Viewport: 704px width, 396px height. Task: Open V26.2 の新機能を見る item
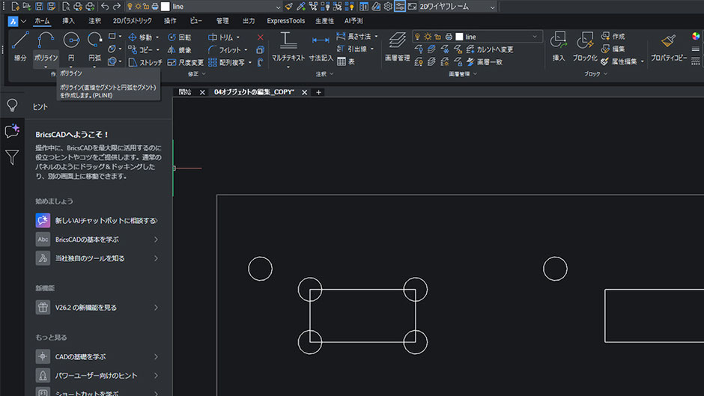tap(97, 308)
